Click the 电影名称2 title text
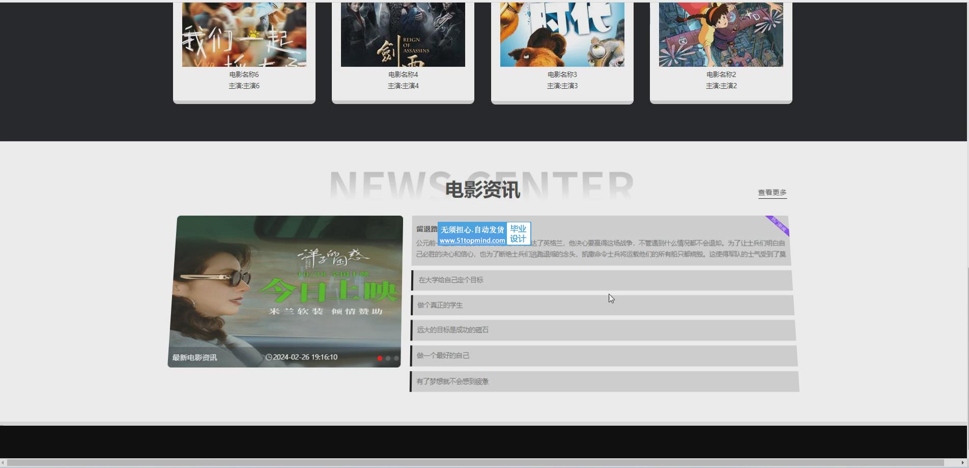Image resolution: width=969 pixels, height=468 pixels. [721, 74]
